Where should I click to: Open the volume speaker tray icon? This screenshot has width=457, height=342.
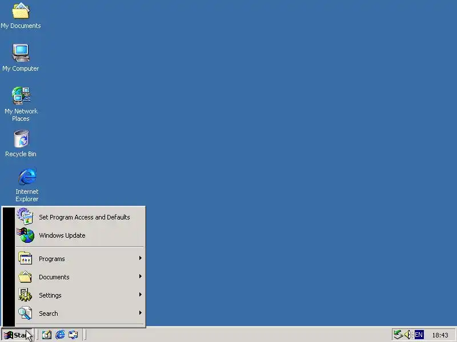(407, 335)
